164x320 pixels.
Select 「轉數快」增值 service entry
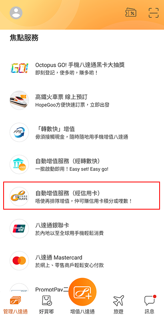click(82, 132)
